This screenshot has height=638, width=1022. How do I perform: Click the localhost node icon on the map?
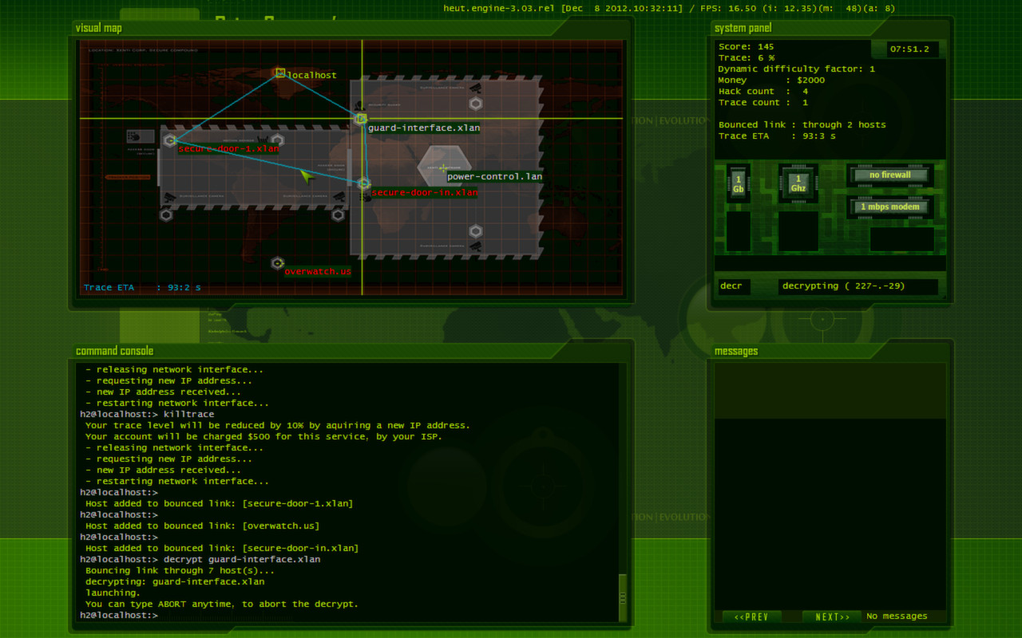[x=279, y=73]
